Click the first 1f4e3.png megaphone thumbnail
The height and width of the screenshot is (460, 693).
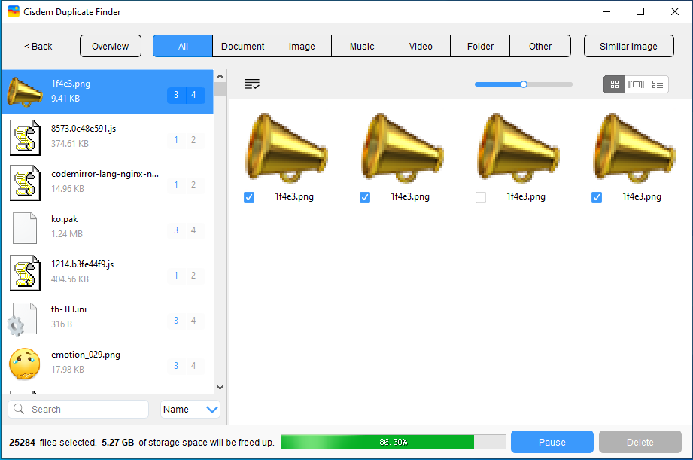click(287, 148)
